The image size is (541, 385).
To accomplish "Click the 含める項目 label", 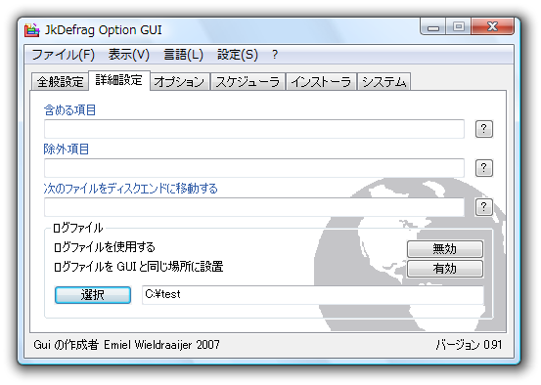I will (69, 110).
